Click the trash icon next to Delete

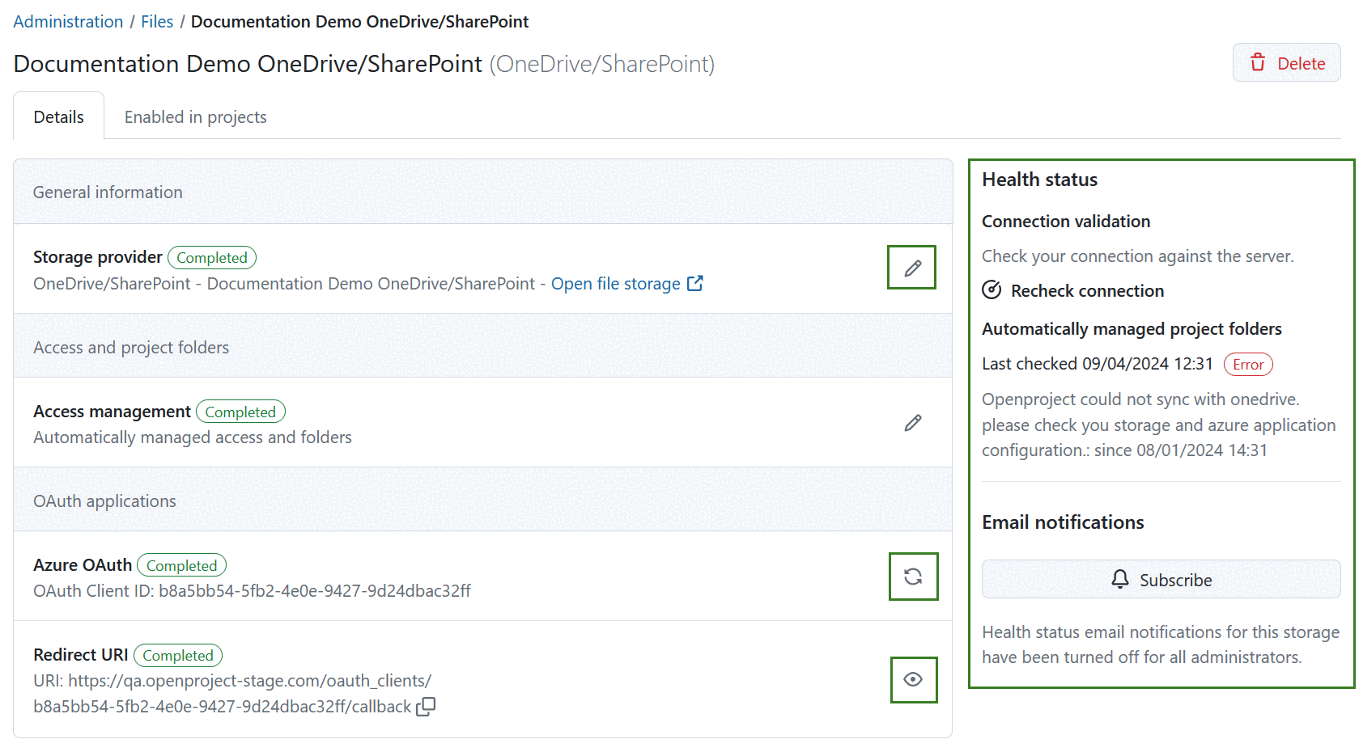(x=1259, y=62)
